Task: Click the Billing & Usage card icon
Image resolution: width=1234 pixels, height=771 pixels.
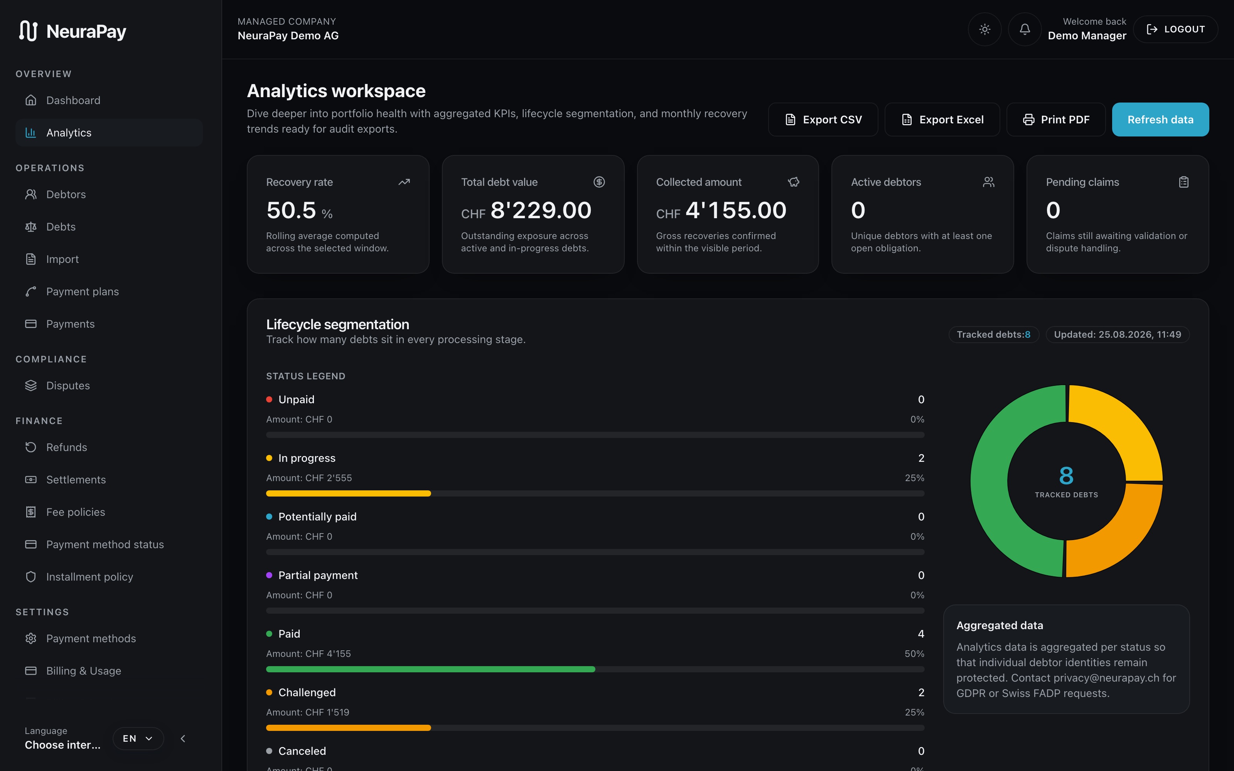Action: (30, 671)
